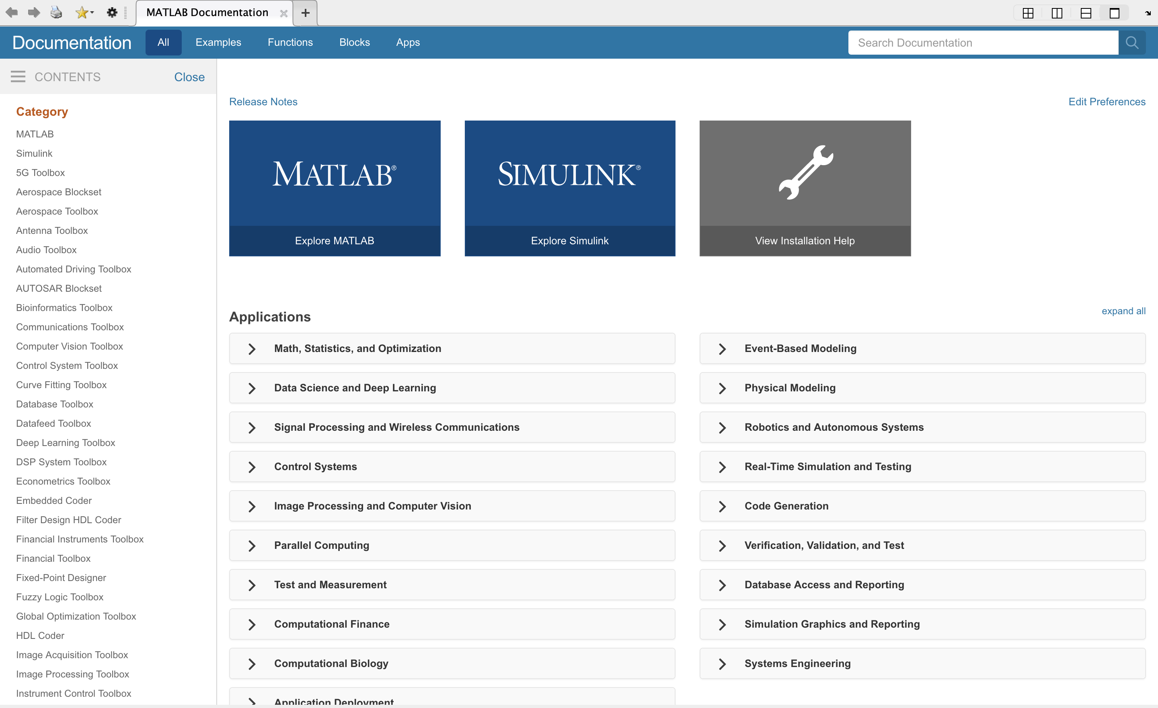Switch to the Apps tab
This screenshot has height=708, width=1158.
click(x=408, y=42)
